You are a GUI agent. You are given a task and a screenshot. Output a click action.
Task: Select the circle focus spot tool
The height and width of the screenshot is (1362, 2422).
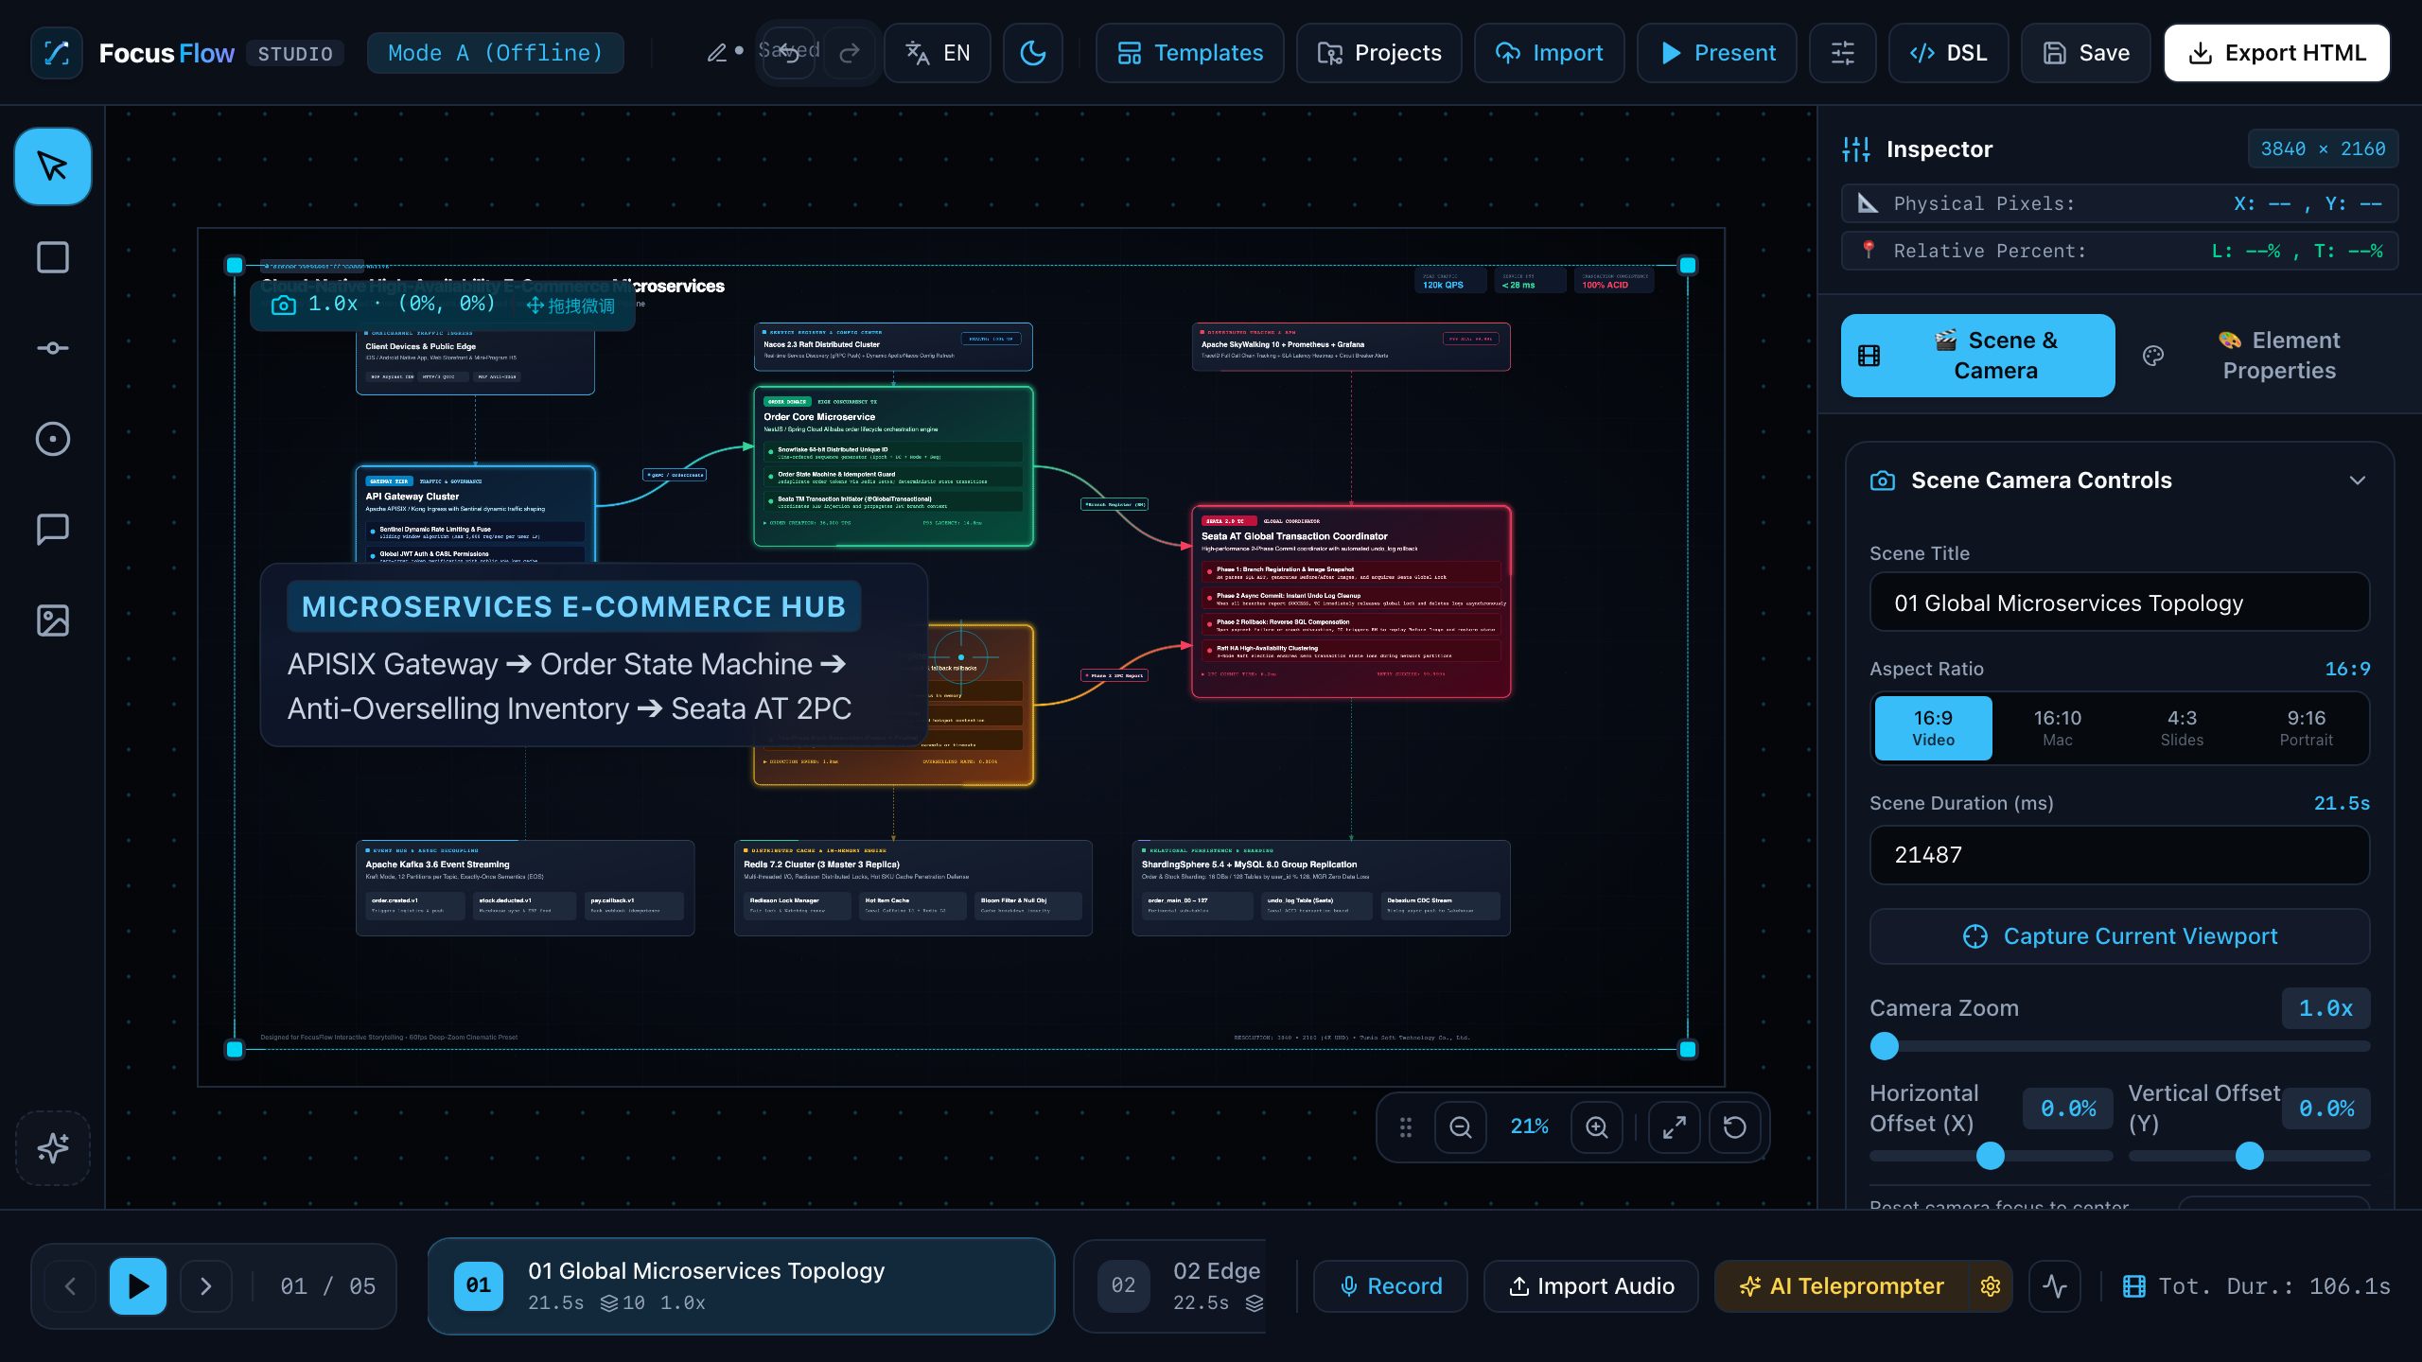(53, 439)
